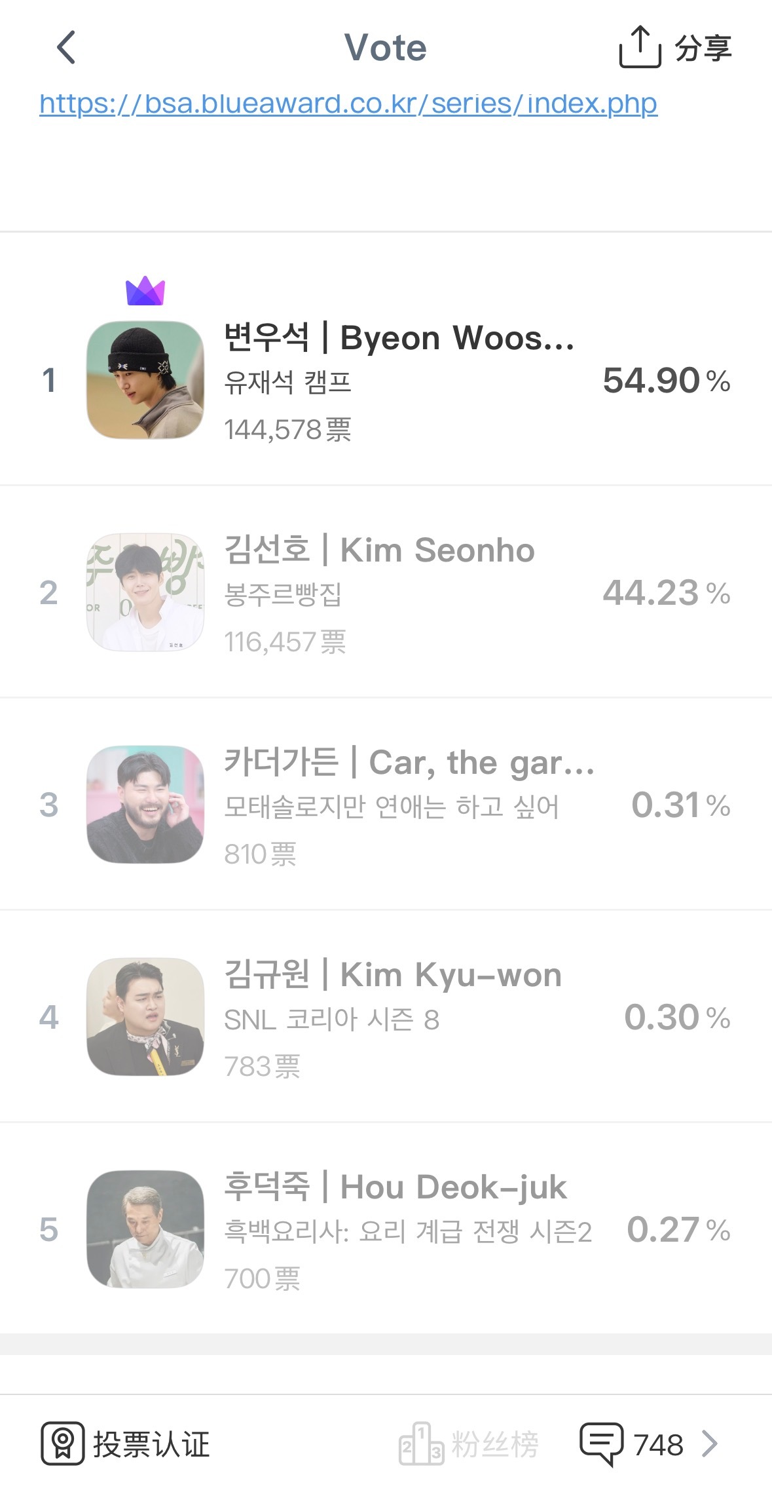Tap the purple crown icon
772x1492 pixels.
point(145,290)
